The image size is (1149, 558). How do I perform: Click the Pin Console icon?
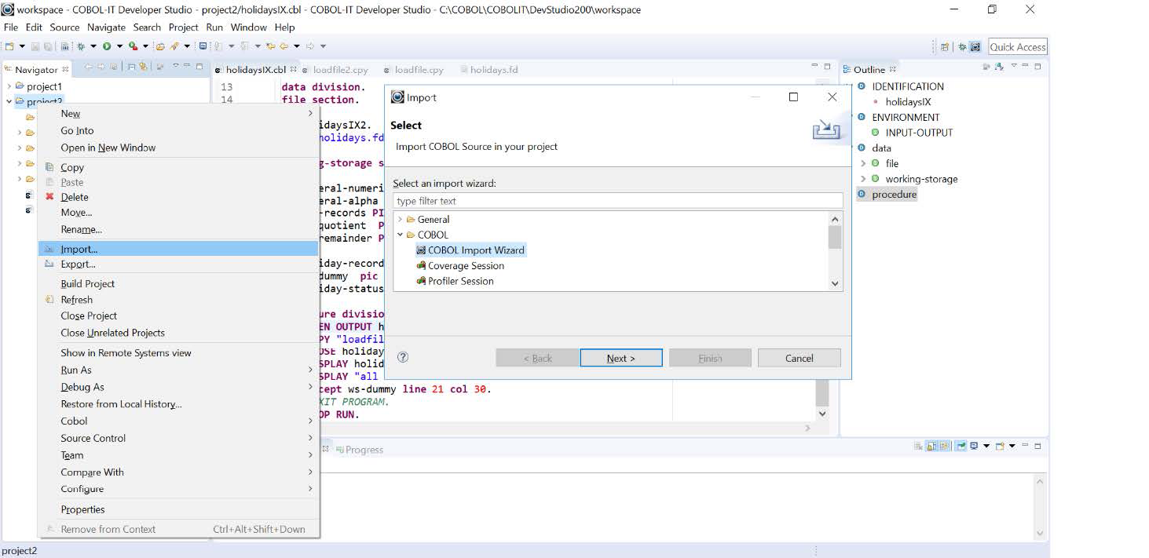961,446
